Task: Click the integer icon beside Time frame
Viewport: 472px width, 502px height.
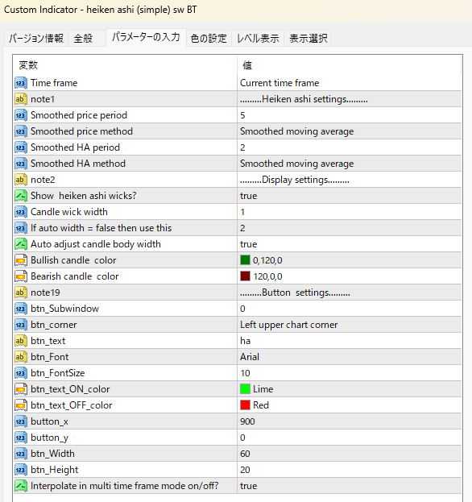Action: (x=21, y=83)
